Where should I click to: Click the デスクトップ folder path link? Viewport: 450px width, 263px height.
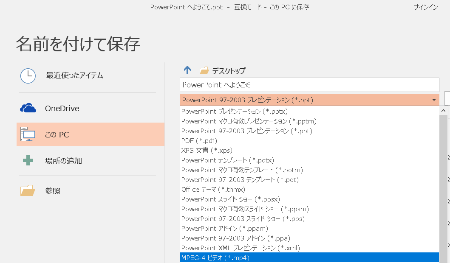pyautogui.click(x=229, y=71)
